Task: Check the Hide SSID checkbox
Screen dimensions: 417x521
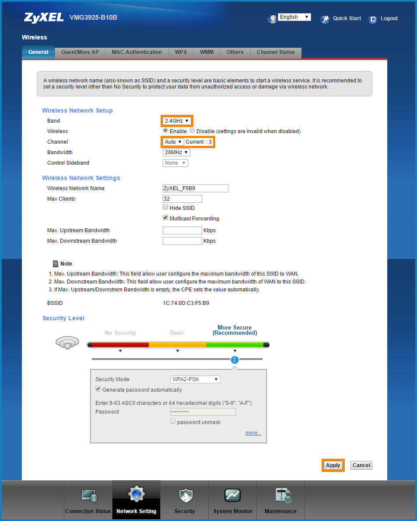Action: [165, 207]
